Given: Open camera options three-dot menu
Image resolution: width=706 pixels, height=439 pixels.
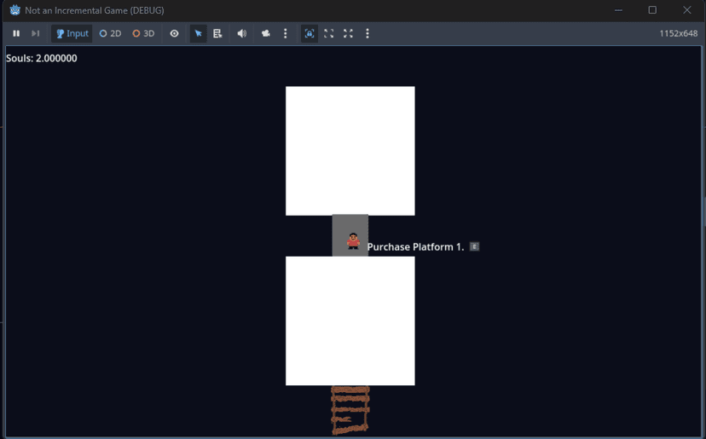Looking at the screenshot, I should (x=286, y=34).
